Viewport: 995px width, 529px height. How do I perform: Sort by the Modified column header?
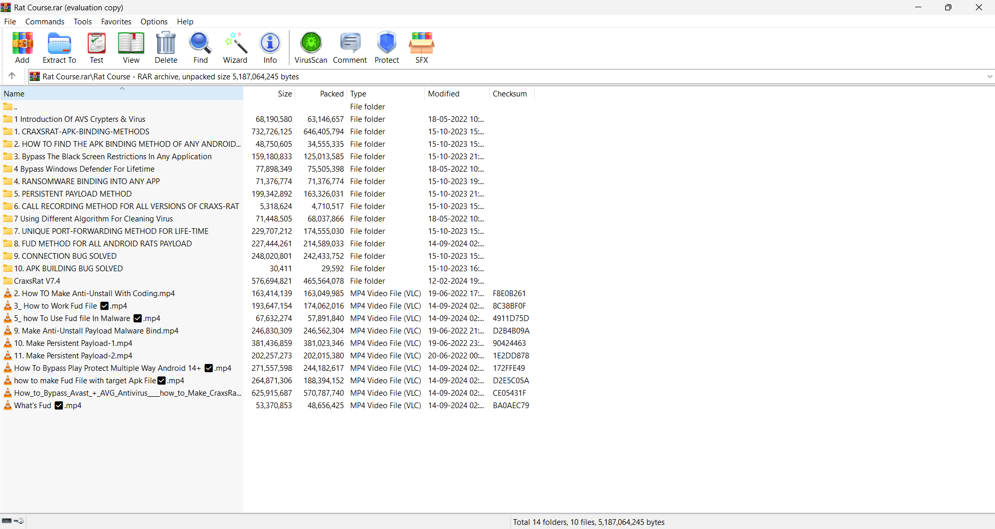(x=457, y=94)
